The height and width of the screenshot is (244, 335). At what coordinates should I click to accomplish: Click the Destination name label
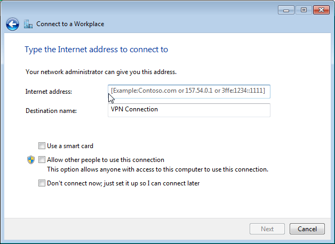click(x=51, y=111)
